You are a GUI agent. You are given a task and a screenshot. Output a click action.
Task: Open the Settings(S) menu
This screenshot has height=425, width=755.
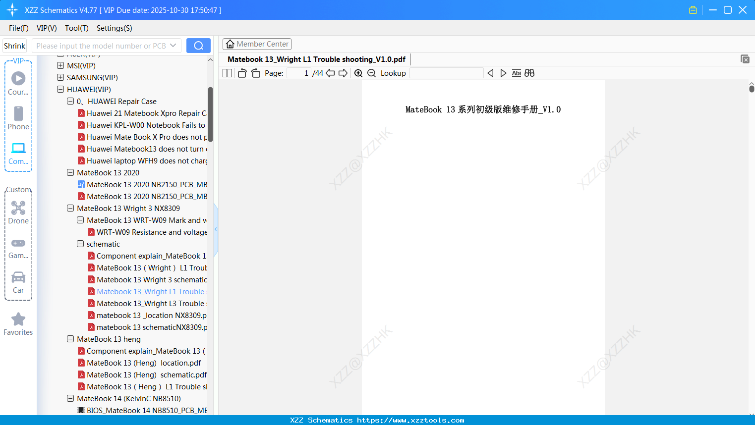(x=115, y=28)
